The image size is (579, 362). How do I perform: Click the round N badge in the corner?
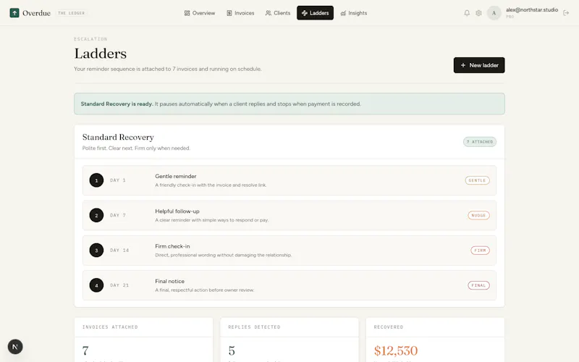tap(15, 347)
